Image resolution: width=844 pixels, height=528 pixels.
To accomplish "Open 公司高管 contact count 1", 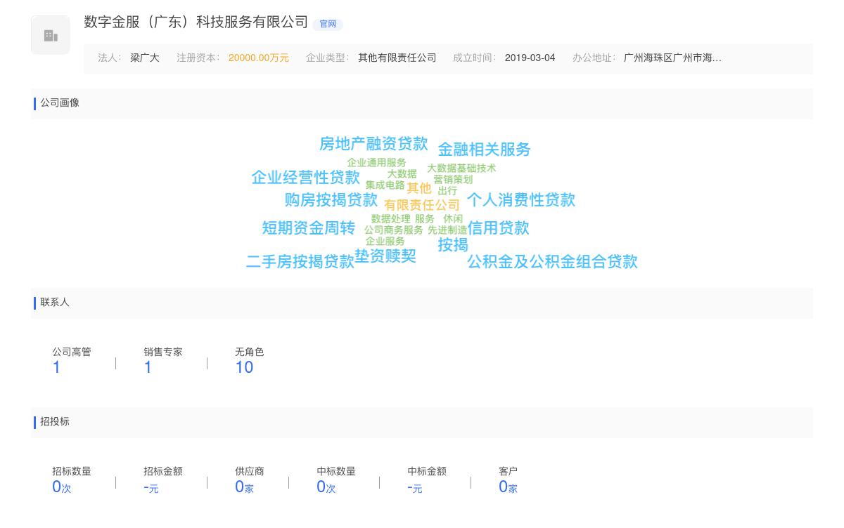I will [x=56, y=367].
